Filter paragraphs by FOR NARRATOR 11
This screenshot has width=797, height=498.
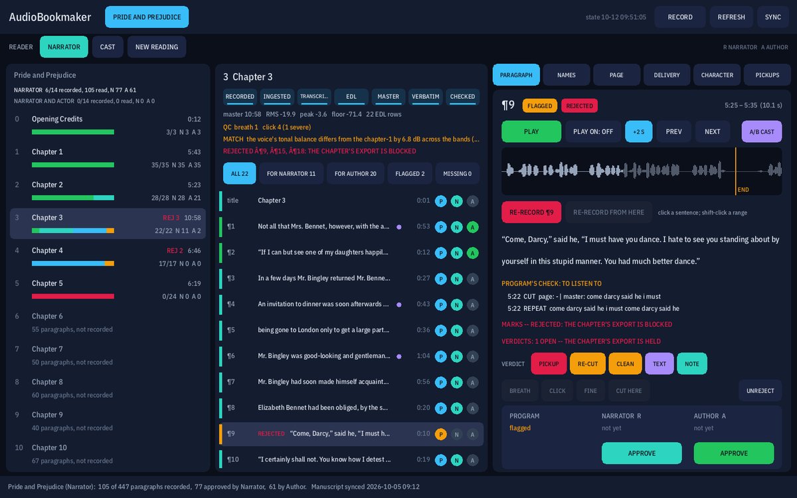pos(292,173)
